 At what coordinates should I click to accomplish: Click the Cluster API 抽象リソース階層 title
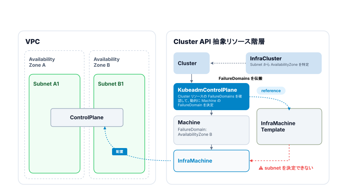pyautogui.click(x=219, y=42)
